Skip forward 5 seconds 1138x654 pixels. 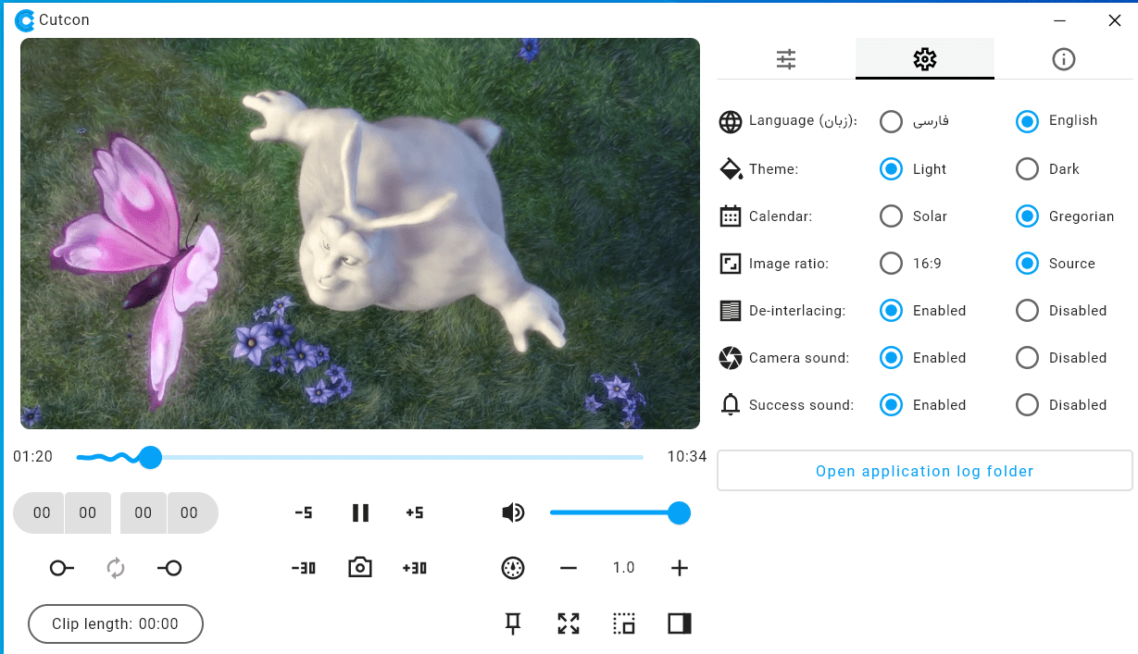click(415, 512)
